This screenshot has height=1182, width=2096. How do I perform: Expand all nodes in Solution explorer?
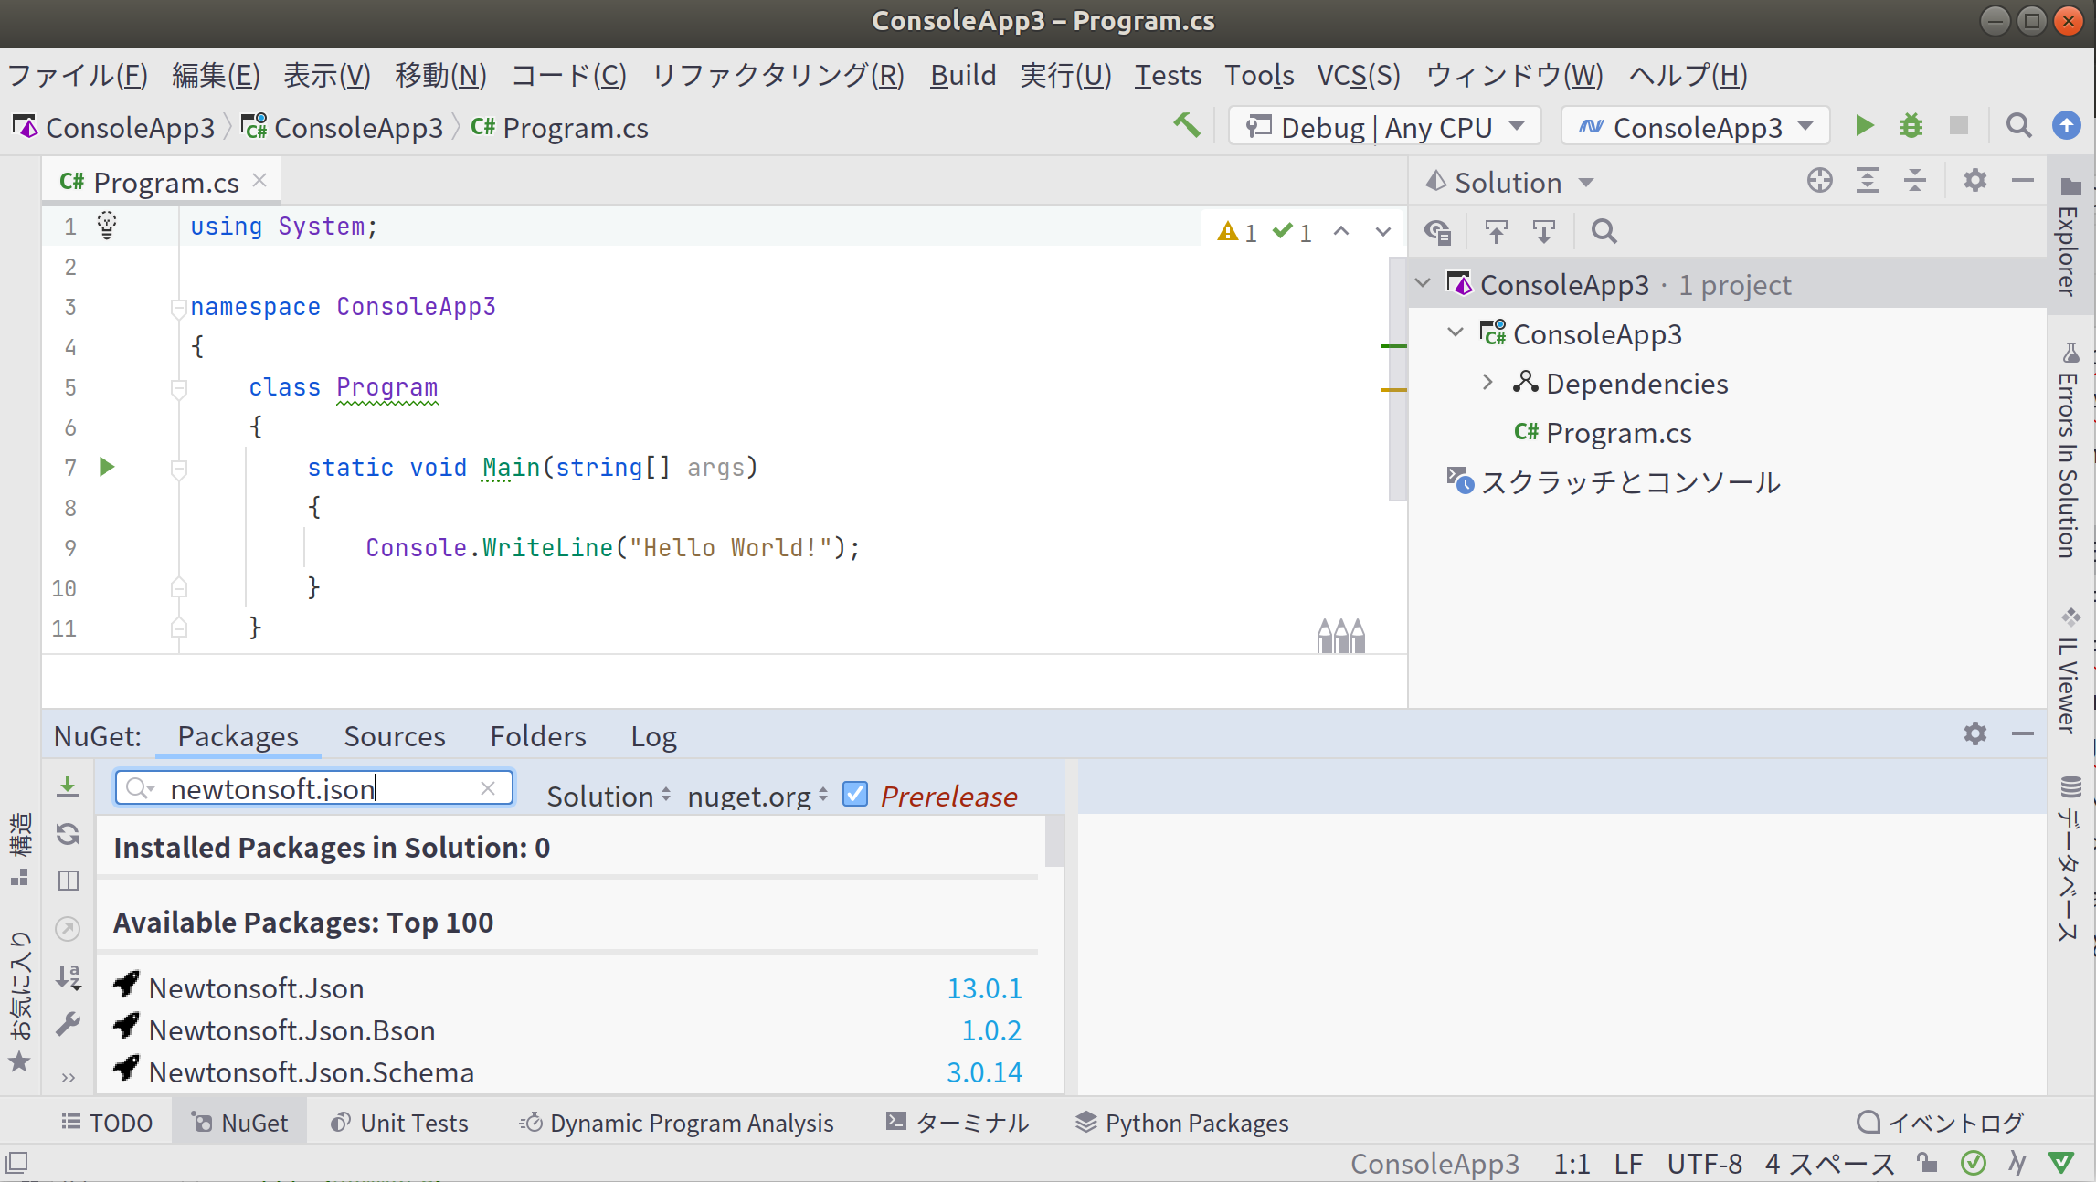click(x=1868, y=181)
